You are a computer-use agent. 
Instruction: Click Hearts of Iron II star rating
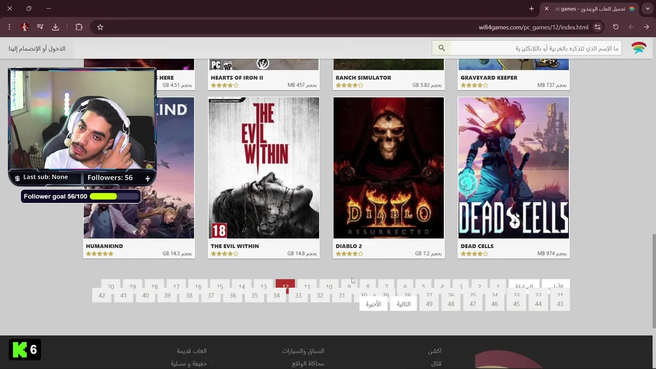point(224,86)
